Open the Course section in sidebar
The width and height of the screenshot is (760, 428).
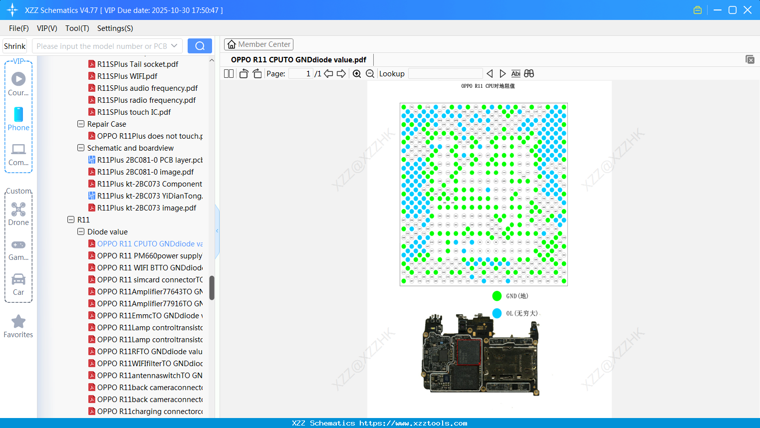coord(18,84)
